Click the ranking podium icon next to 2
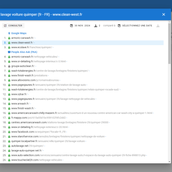 (x=96, y=26)
